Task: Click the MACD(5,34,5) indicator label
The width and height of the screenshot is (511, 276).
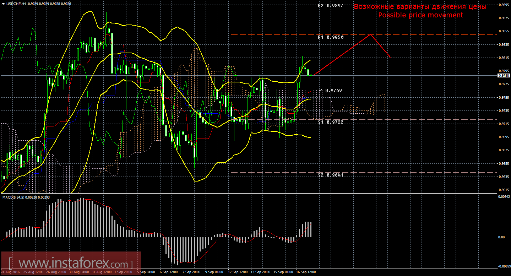Action: click(13, 197)
